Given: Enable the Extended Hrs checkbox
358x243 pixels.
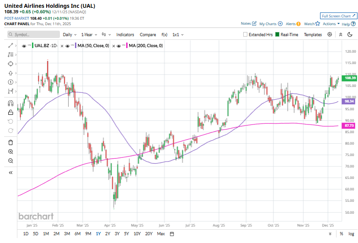Looking at the screenshot, I should click(x=246, y=34).
